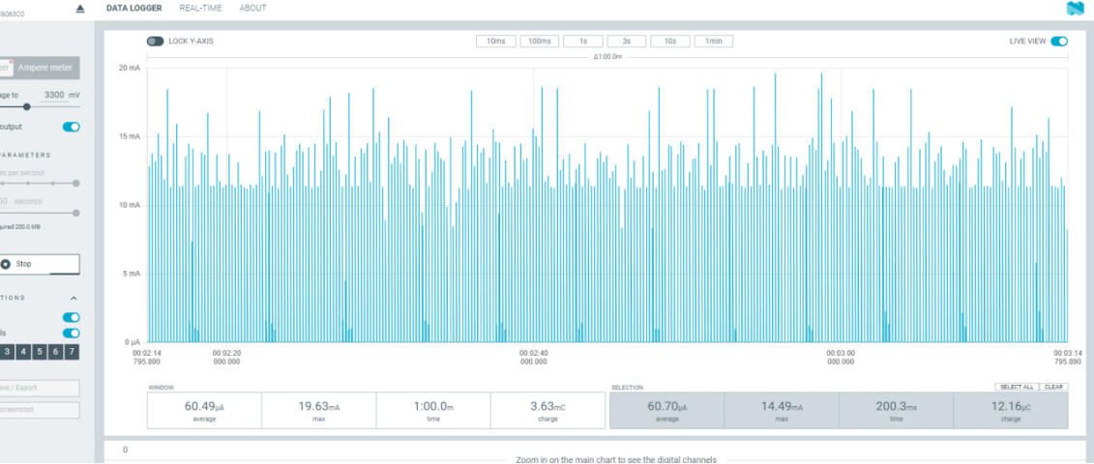Select digital channel 4 button
This screenshot has width=1094, height=464.
tap(23, 352)
